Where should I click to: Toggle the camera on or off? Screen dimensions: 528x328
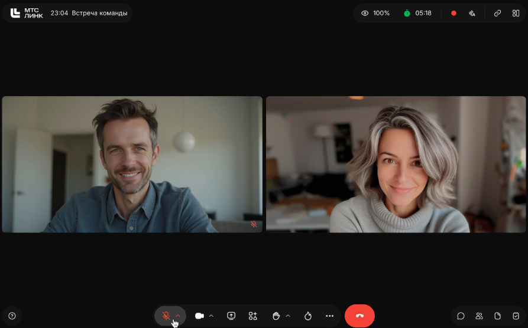199,316
